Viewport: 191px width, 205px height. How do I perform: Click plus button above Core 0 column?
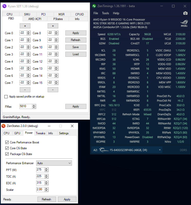(x=25, y=26)
